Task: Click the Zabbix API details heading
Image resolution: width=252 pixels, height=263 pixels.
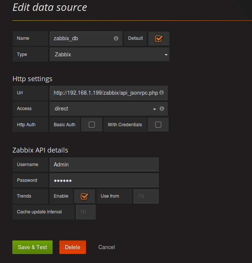Action: pos(40,150)
